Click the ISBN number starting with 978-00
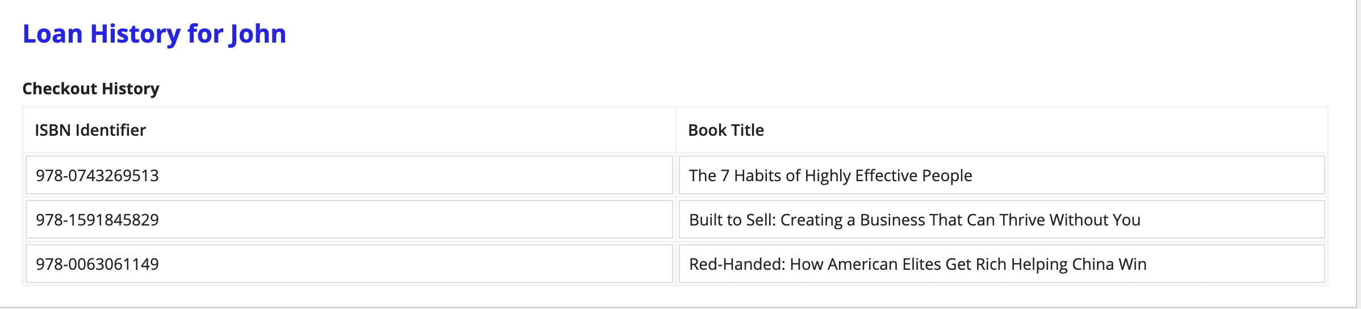 tap(97, 264)
